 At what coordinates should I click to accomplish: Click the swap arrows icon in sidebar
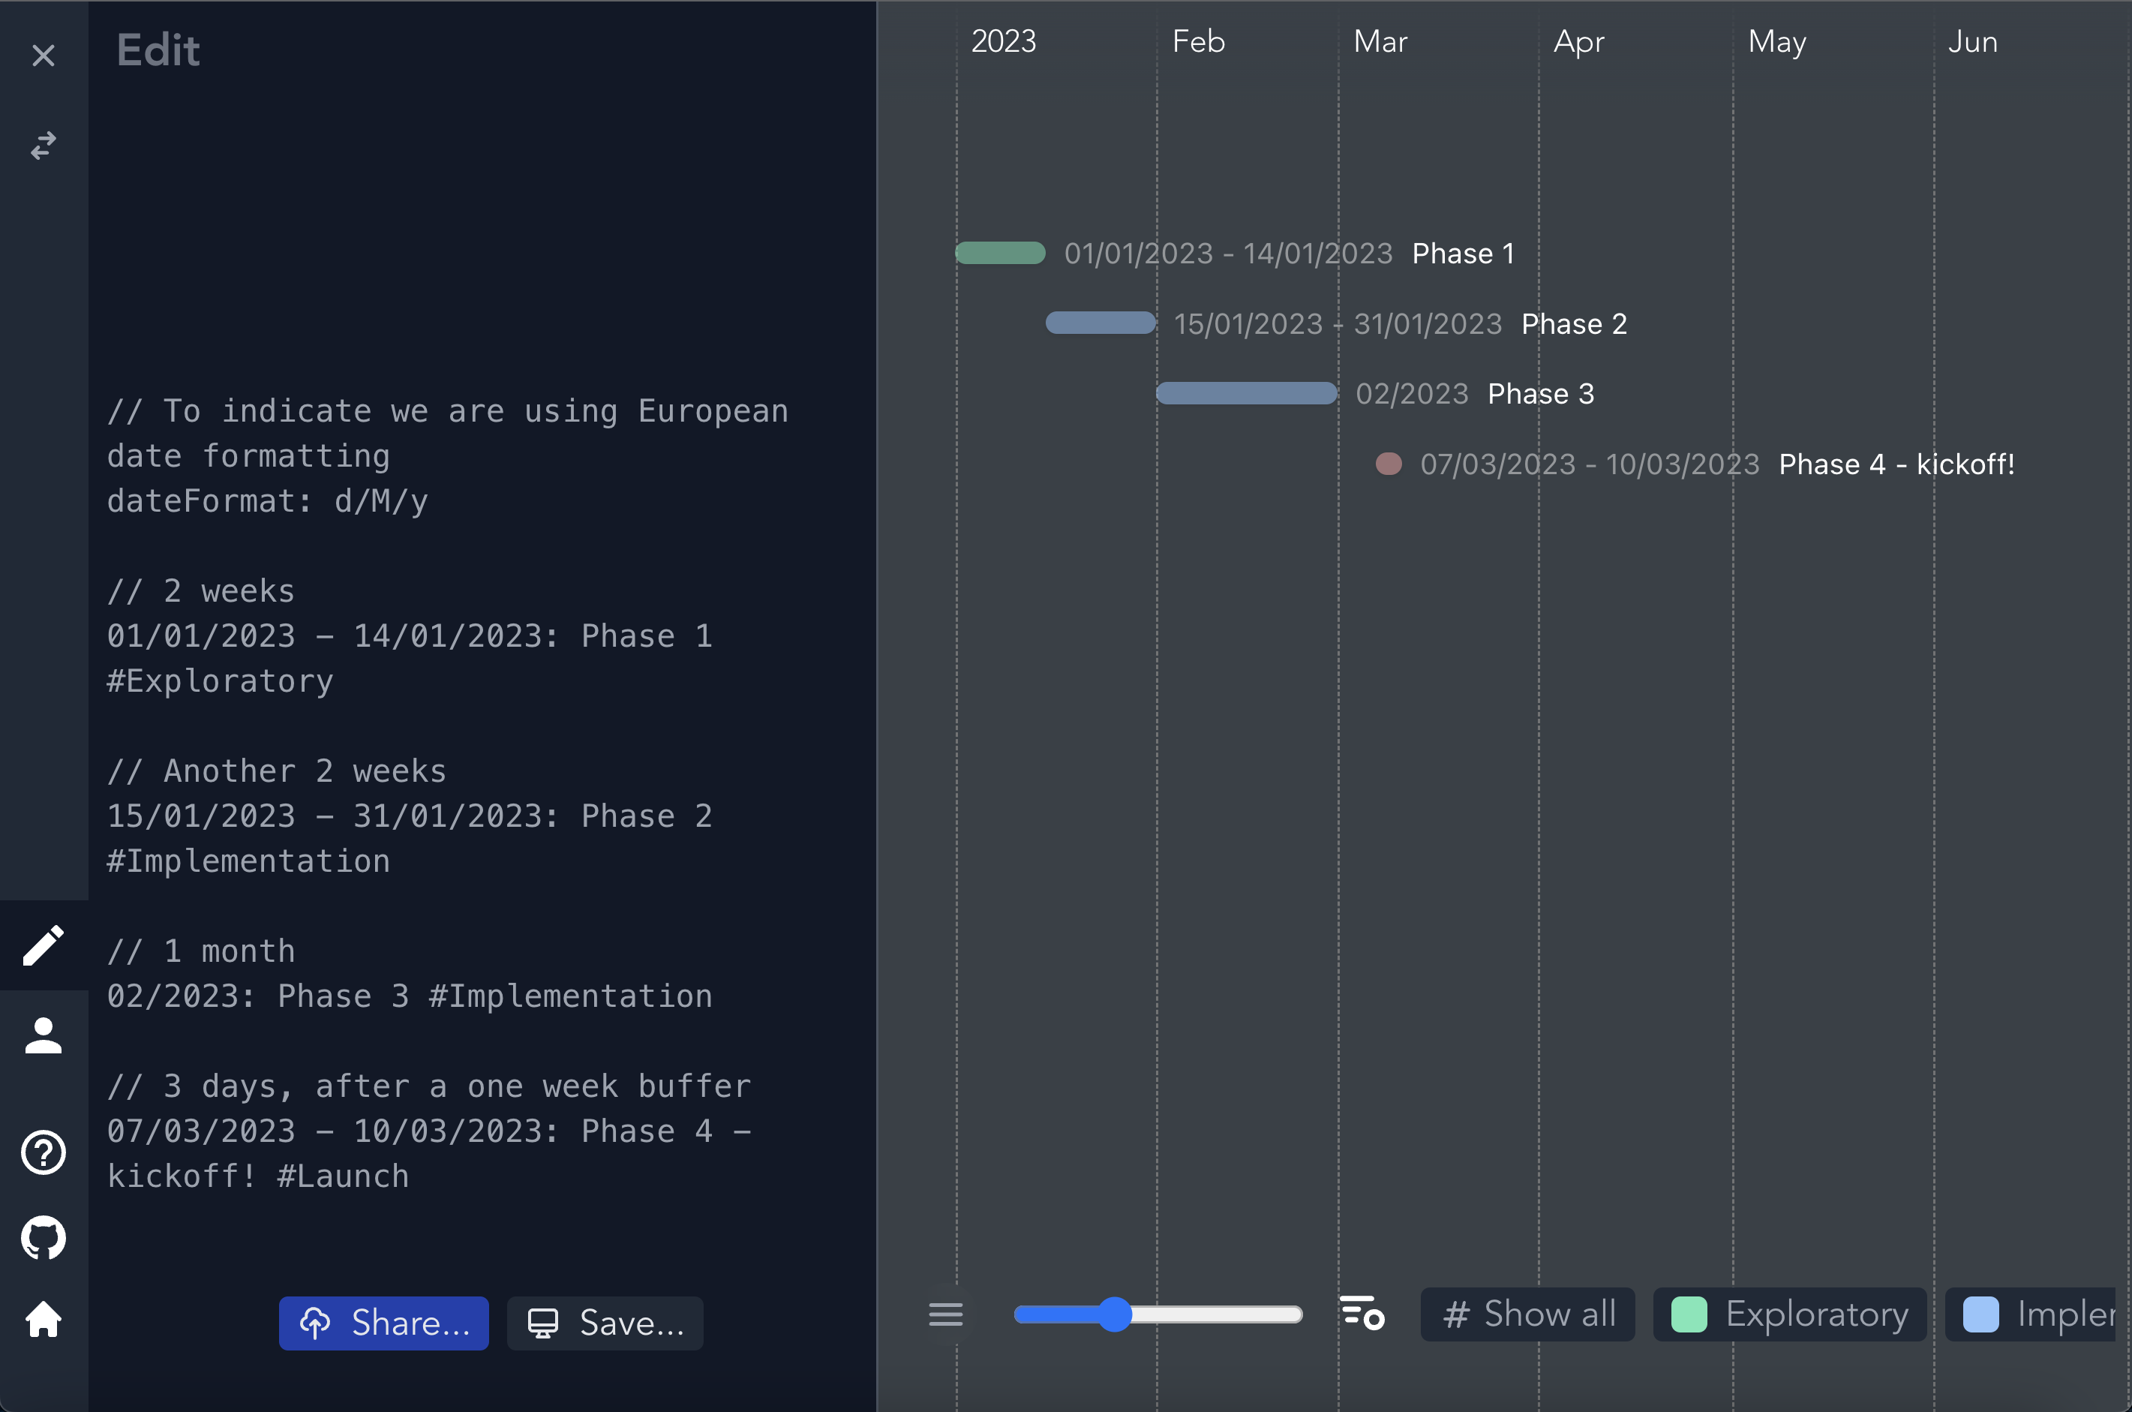[44, 145]
